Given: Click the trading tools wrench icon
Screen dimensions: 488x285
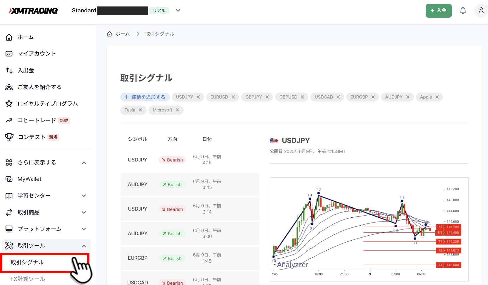Looking at the screenshot, I should click(9, 246).
